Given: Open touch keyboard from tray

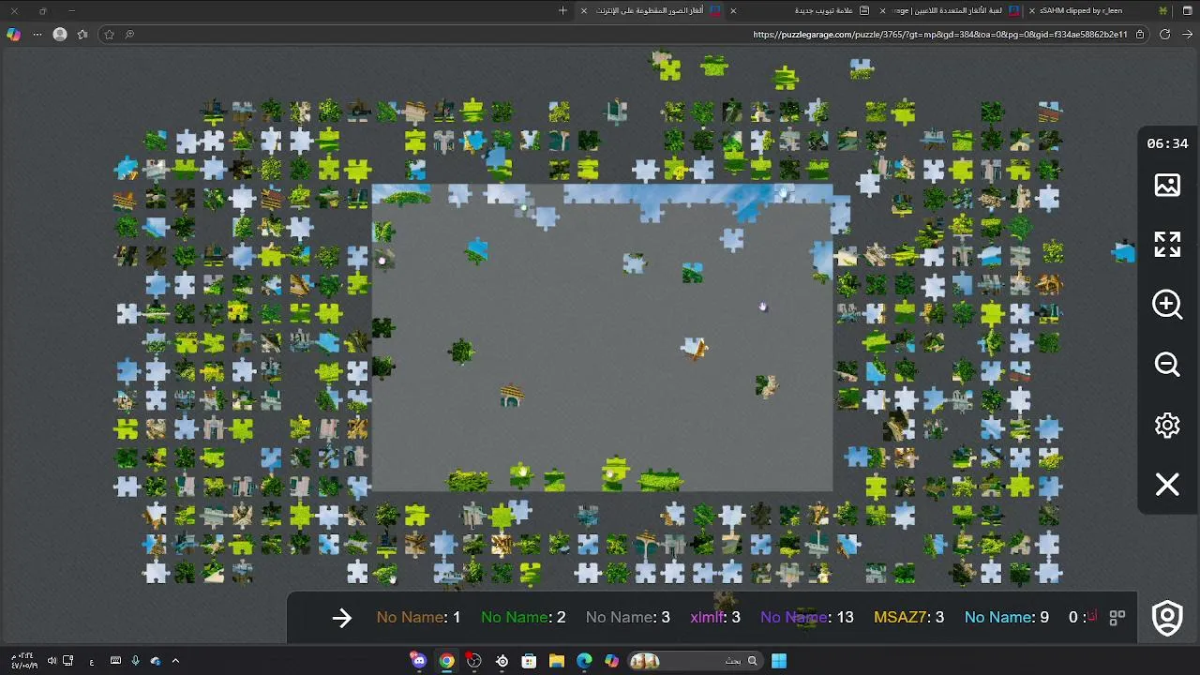Looking at the screenshot, I should coord(115,661).
